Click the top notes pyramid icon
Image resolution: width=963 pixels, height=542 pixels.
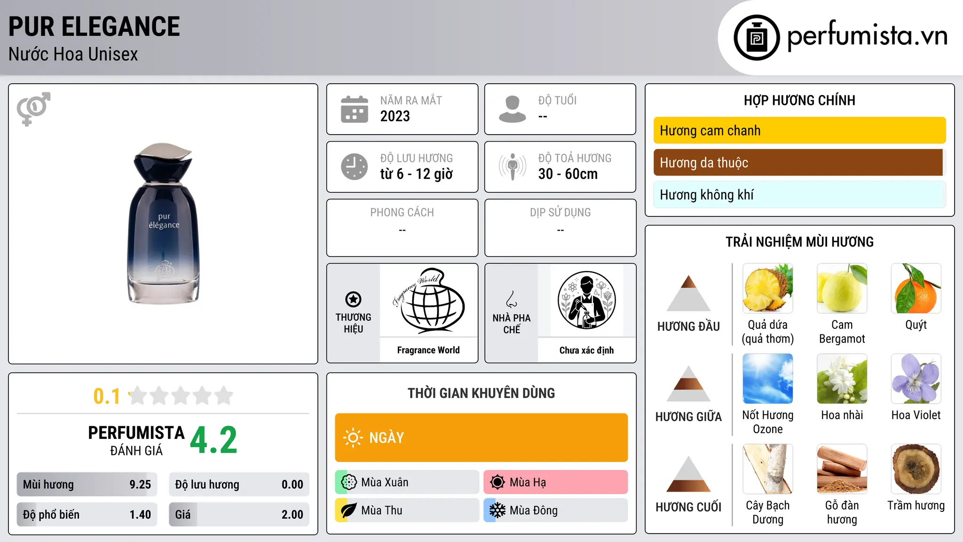[x=688, y=293]
